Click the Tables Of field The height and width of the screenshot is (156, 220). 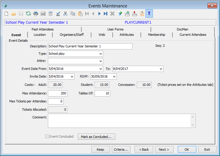pos(102,93)
